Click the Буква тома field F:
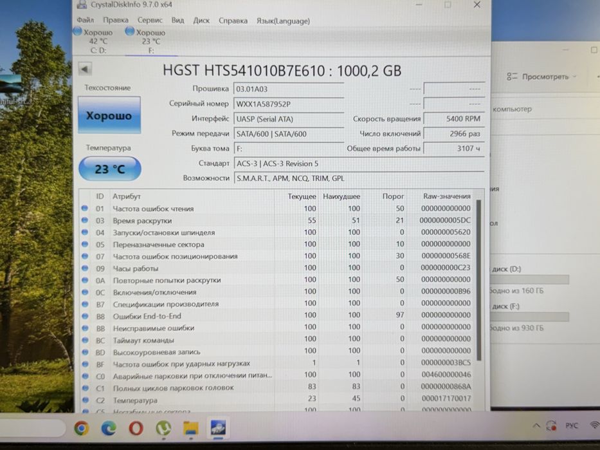Viewport: 600px width, 450px height. 289,149
